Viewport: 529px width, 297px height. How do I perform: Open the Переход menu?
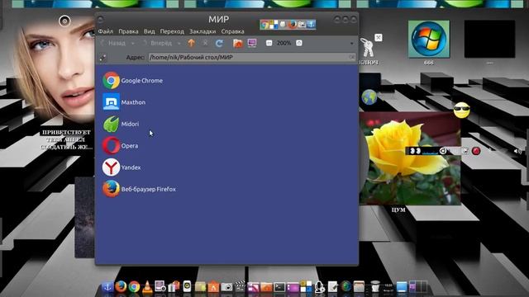[172, 31]
